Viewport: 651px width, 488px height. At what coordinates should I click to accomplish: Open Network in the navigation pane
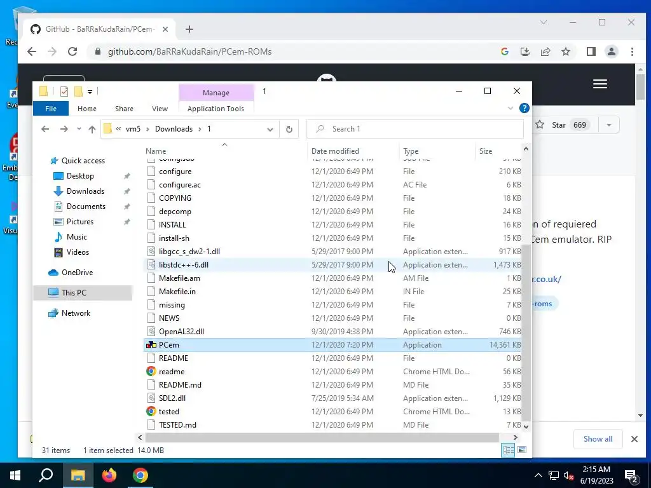pyautogui.click(x=76, y=313)
